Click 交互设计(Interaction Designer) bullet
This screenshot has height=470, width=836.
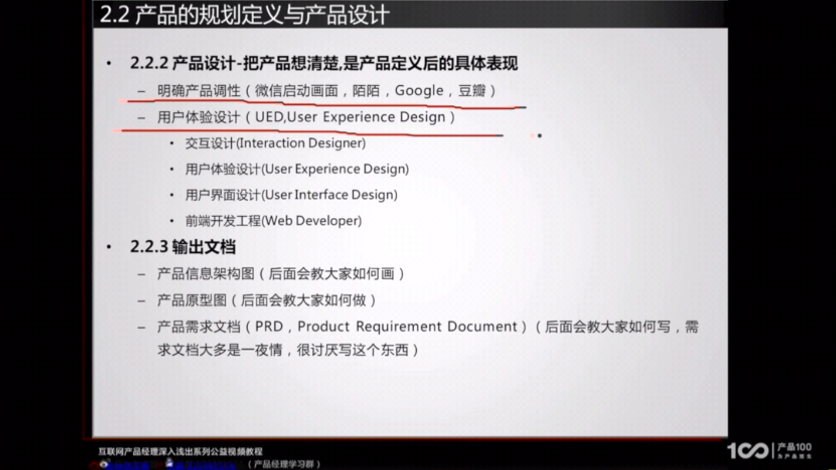click(275, 143)
